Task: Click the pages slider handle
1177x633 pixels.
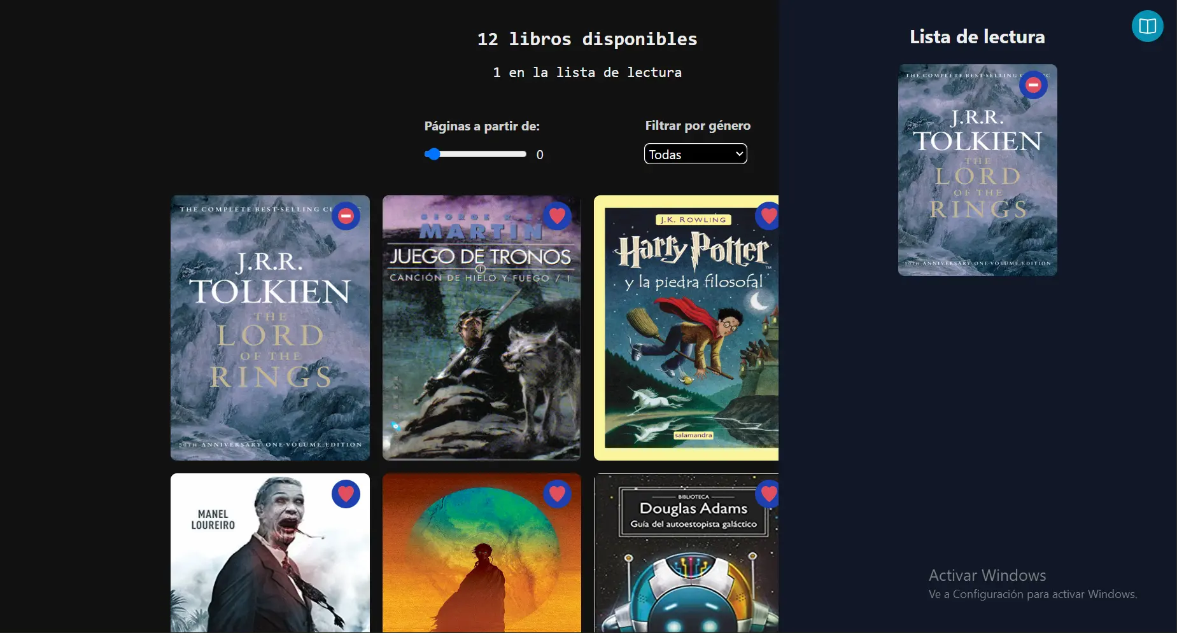Action: click(433, 154)
